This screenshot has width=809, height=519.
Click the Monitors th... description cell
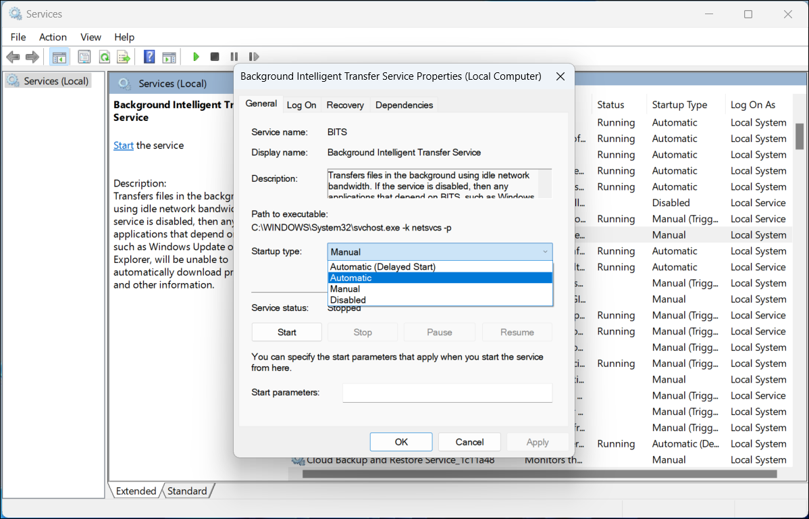554,460
